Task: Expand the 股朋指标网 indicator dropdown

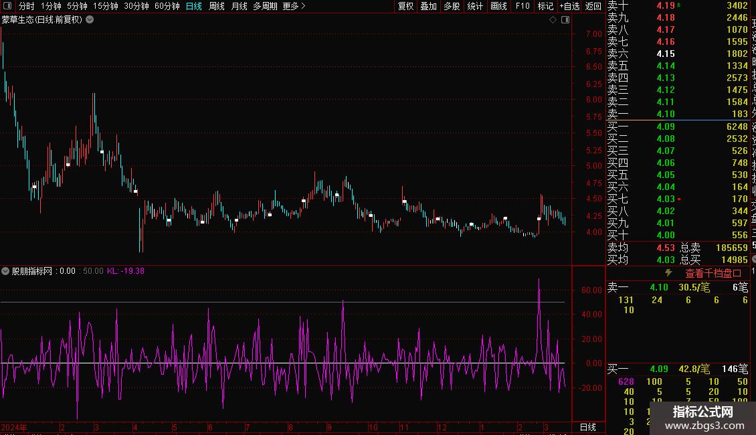Action: coord(5,271)
